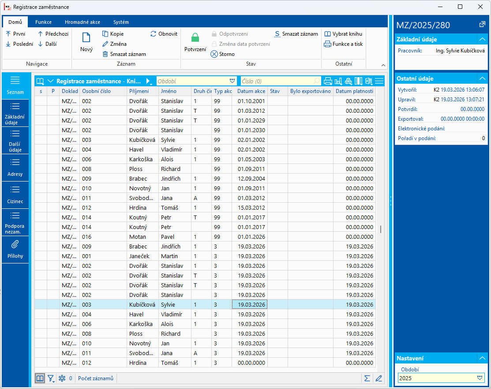This screenshot has width=491, height=389.
Task: Open the hamburger menu in list toolbar
Action: coord(379,82)
